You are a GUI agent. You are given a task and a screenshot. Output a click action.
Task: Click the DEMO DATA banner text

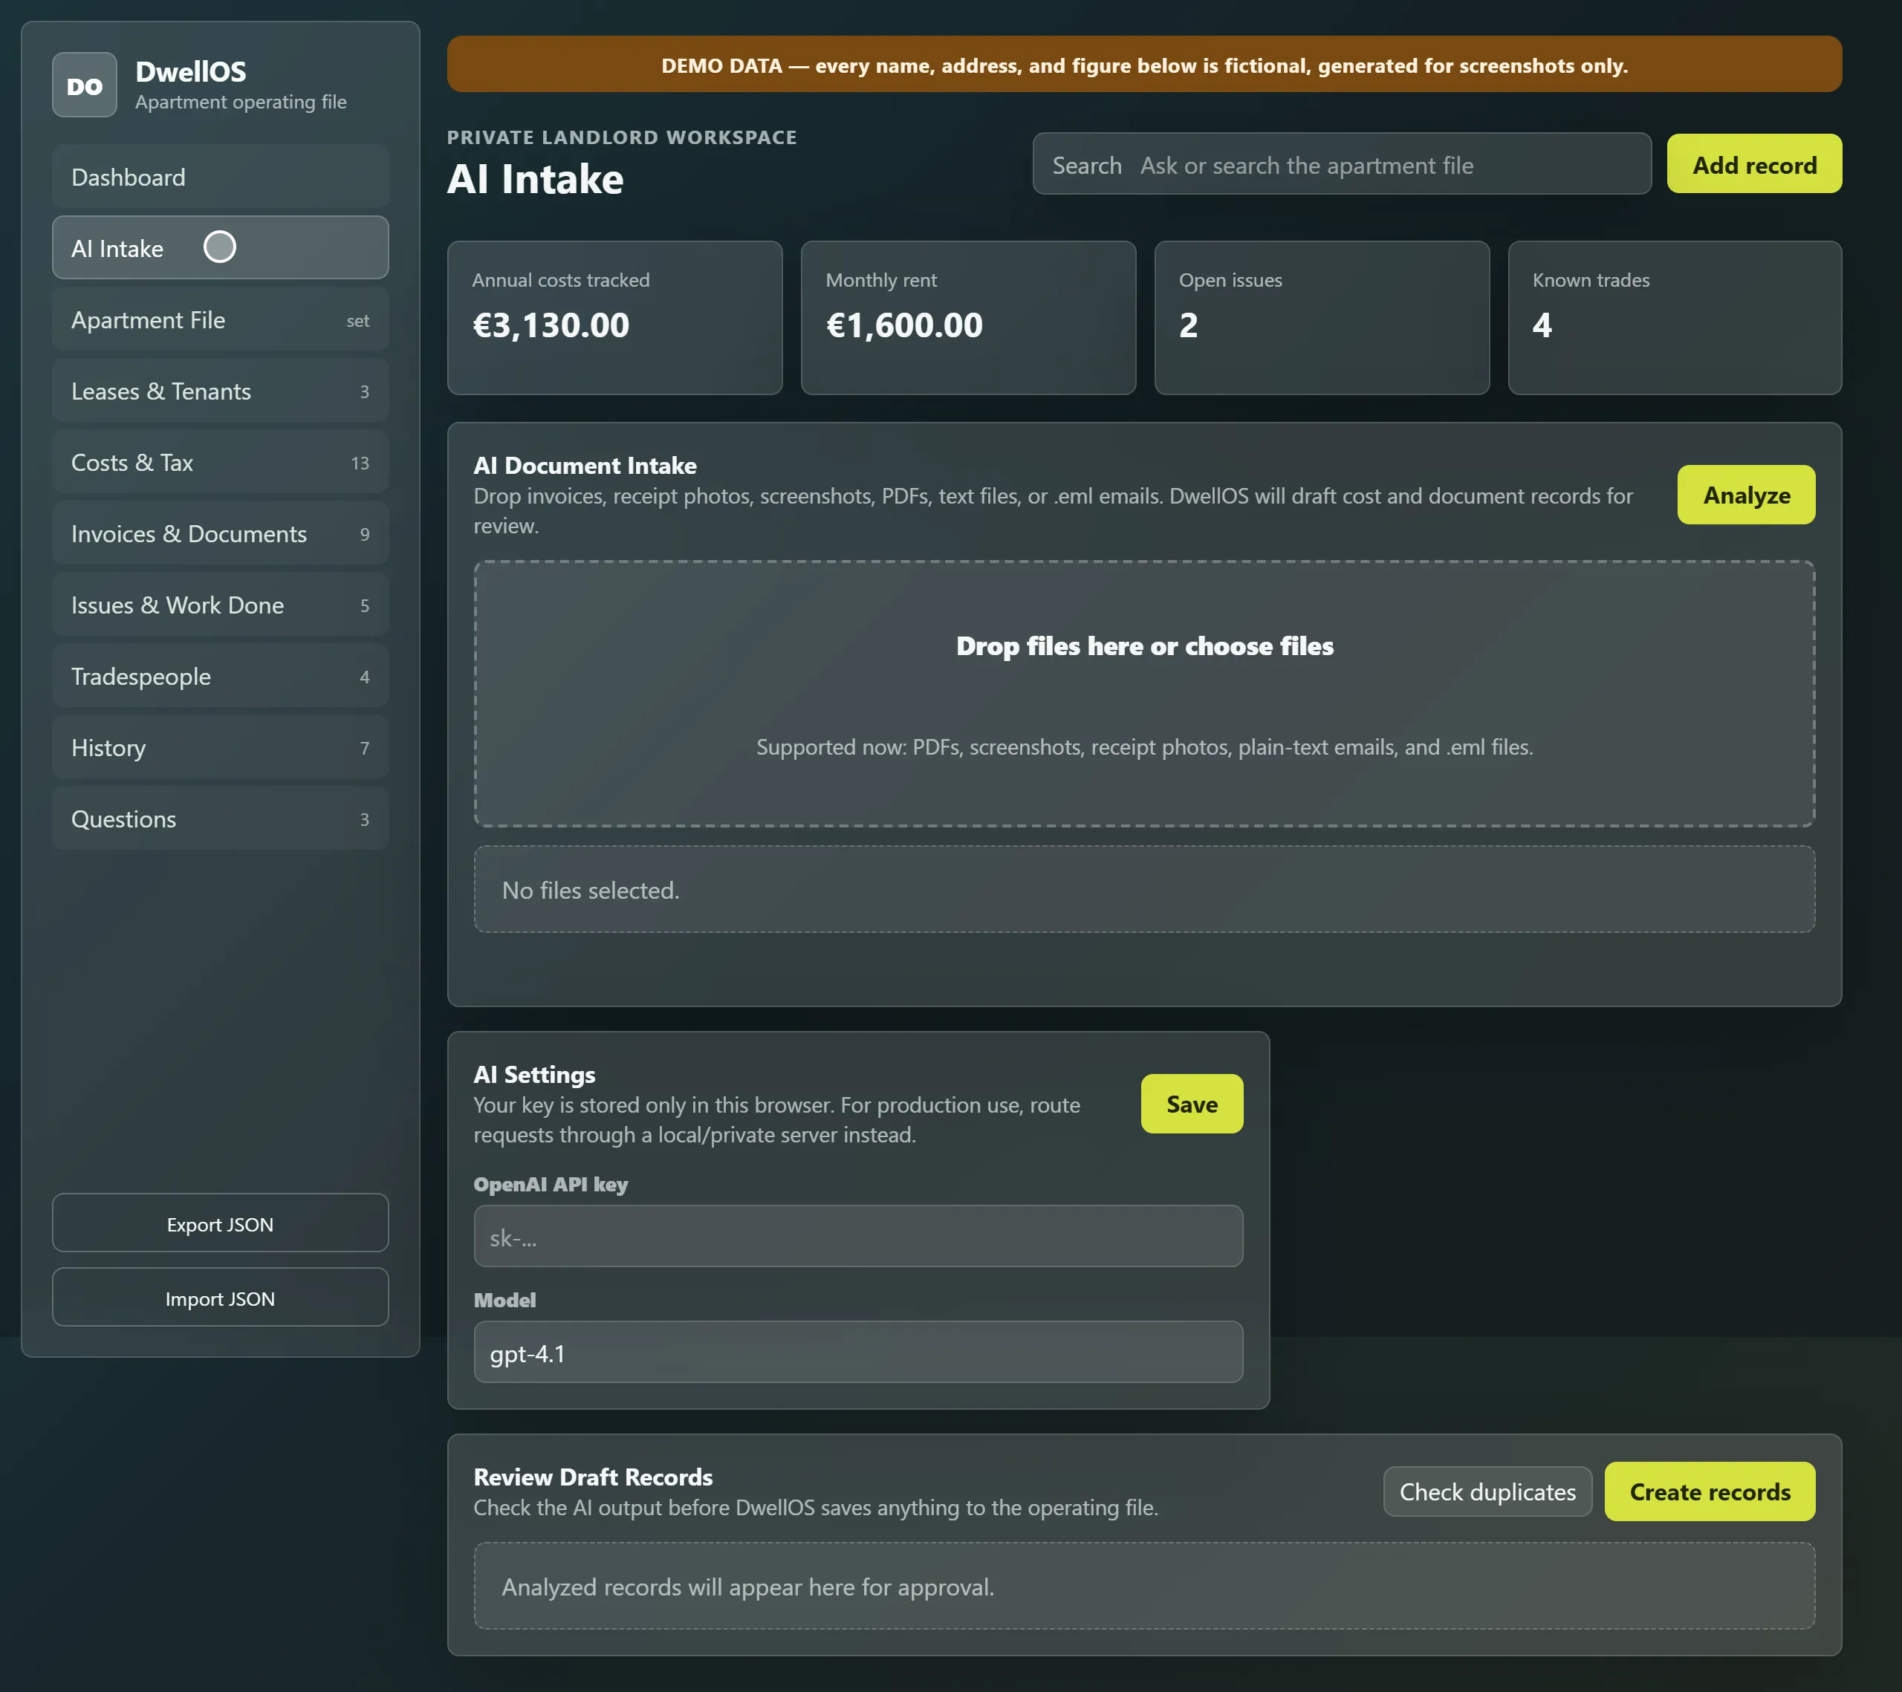pos(1143,65)
